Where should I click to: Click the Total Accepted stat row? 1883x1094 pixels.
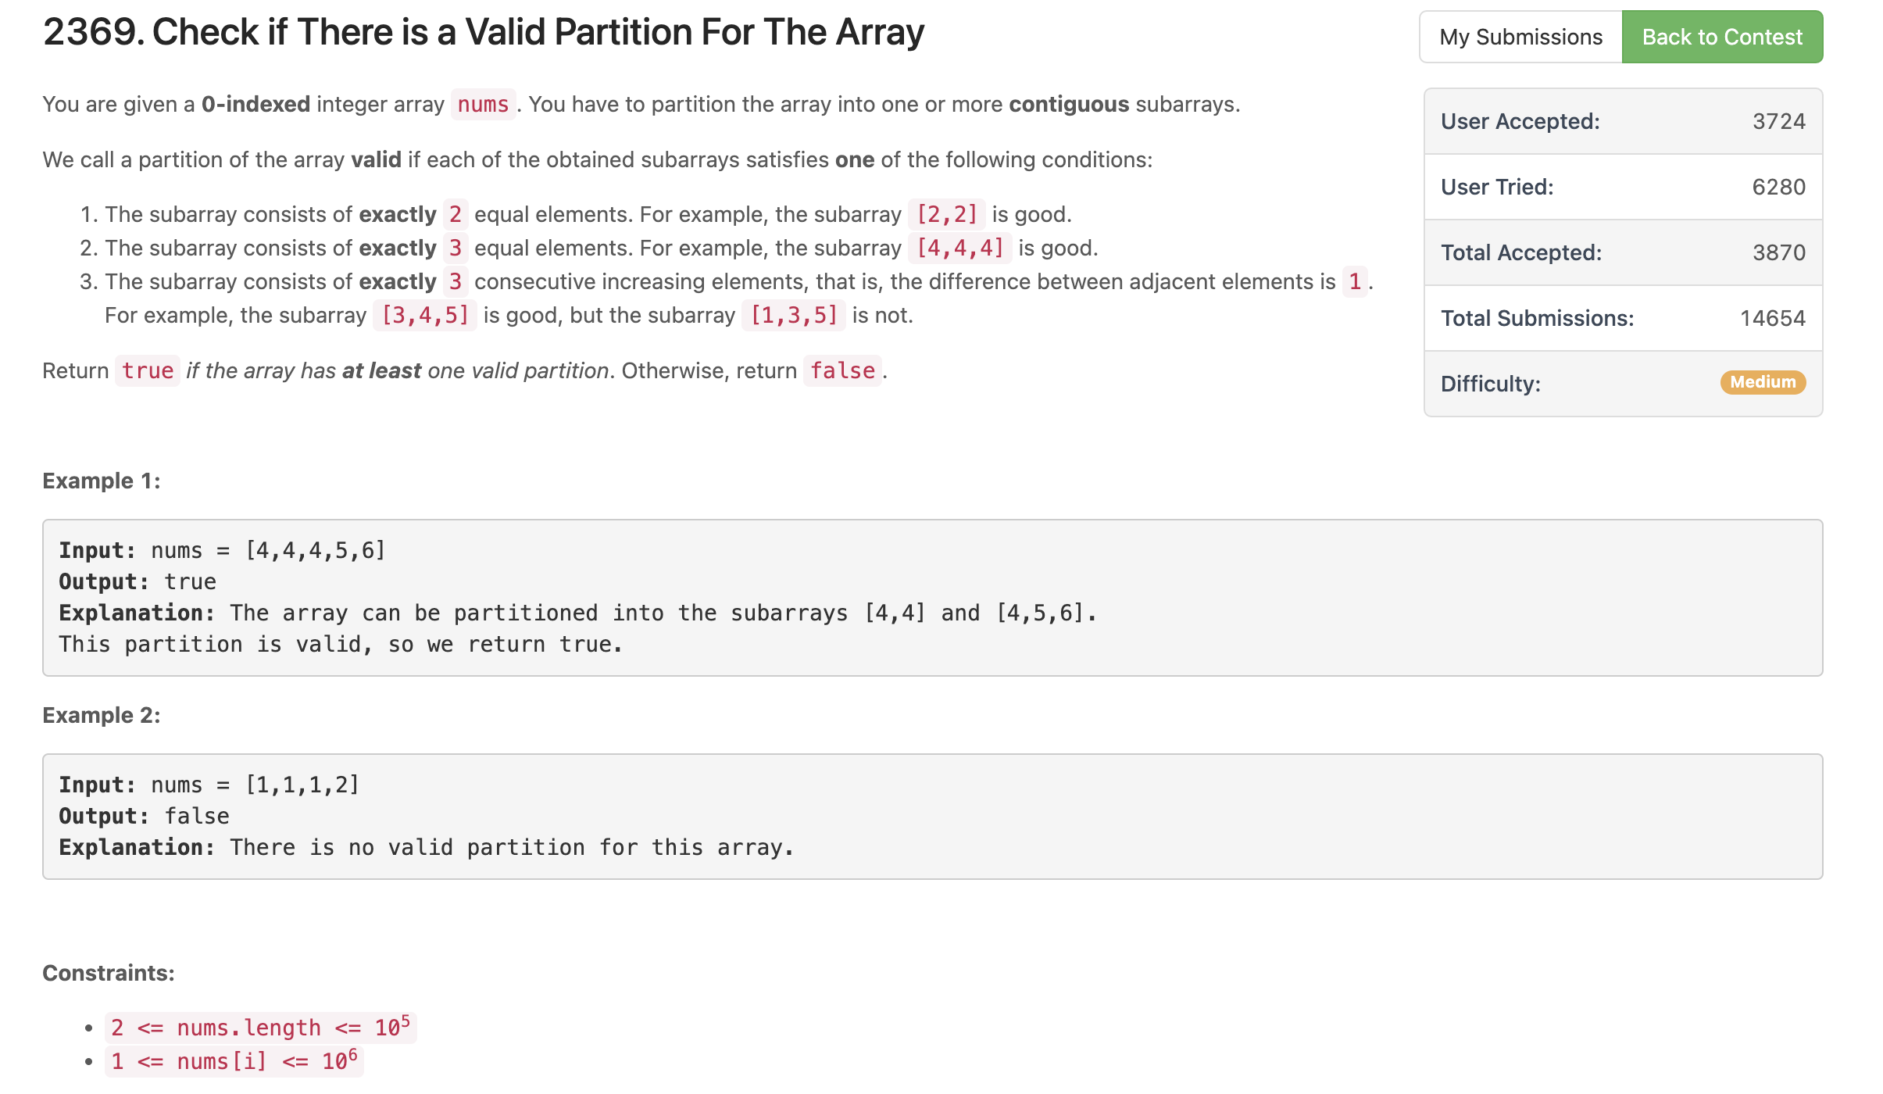[1623, 252]
